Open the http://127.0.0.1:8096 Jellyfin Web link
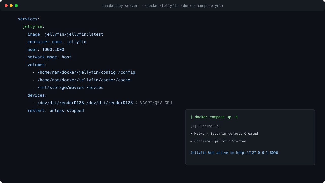The height and width of the screenshot is (183, 325). 257,153
